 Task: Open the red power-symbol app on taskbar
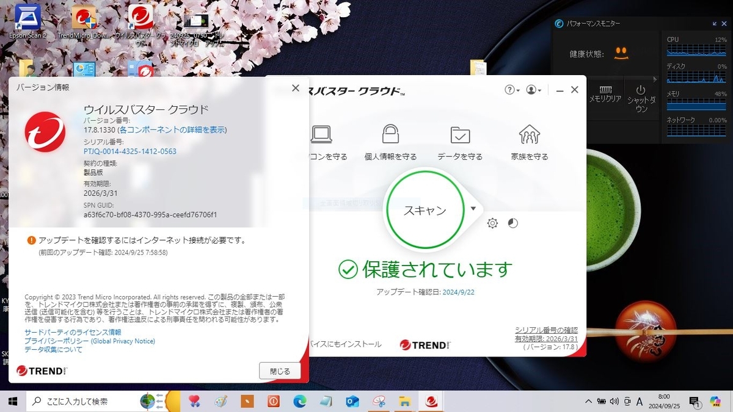(x=273, y=401)
